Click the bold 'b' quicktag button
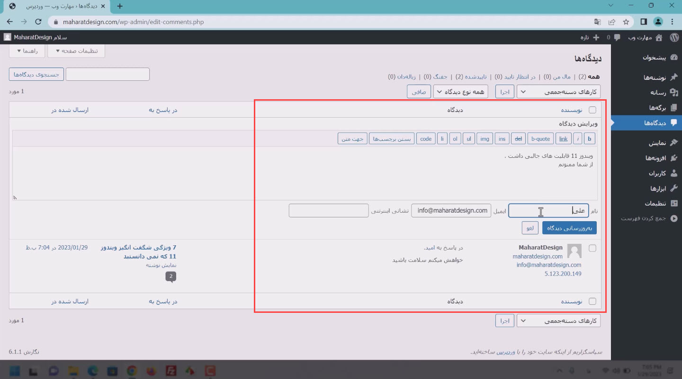The height and width of the screenshot is (379, 682). pyautogui.click(x=590, y=138)
